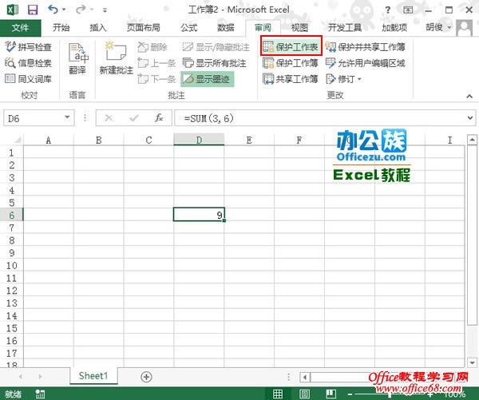479x400 pixels.
Task: Switch to the 开始 Home tab
Action: pyautogui.click(x=61, y=28)
